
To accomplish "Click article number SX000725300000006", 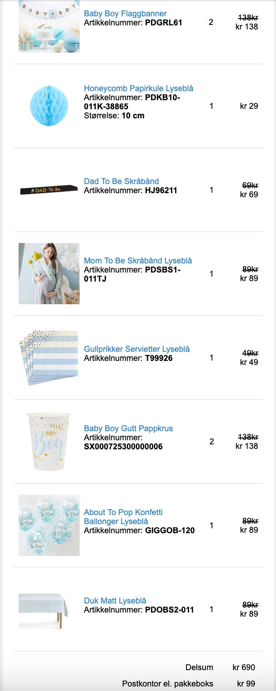I will point(123,447).
